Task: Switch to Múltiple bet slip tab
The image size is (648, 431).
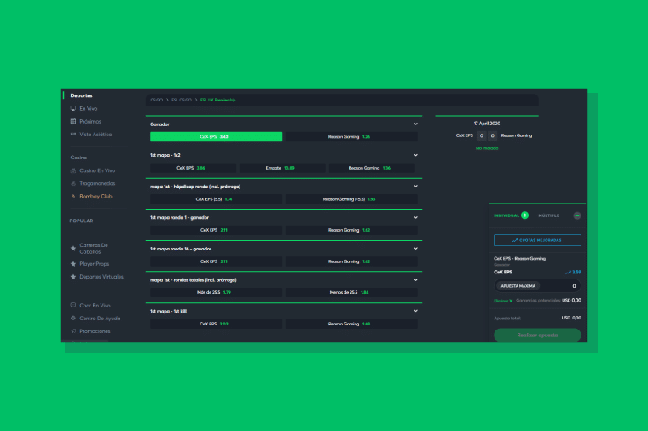Action: coord(549,215)
